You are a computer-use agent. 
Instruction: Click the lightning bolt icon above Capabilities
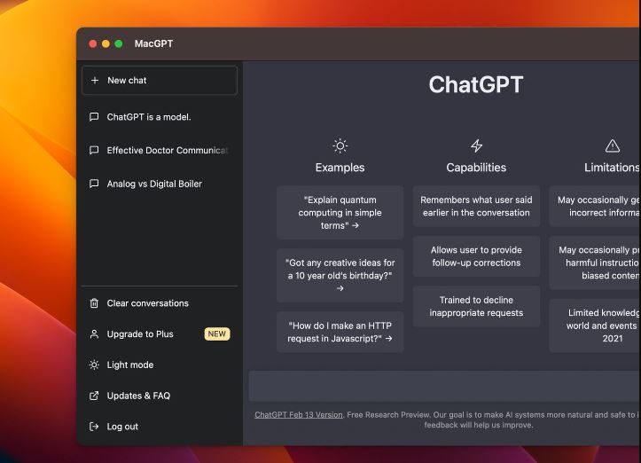[x=476, y=145]
